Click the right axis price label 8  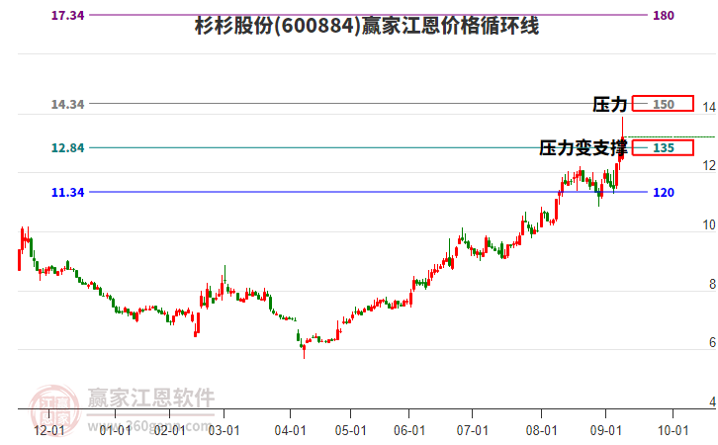click(712, 285)
